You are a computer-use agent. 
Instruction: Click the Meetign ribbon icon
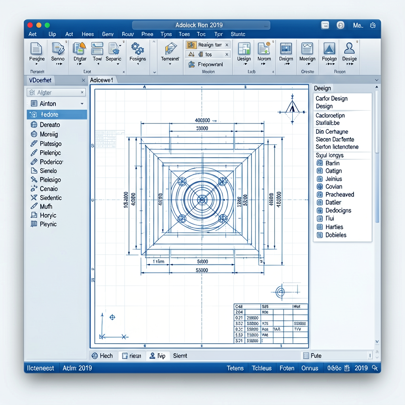pyautogui.click(x=307, y=49)
